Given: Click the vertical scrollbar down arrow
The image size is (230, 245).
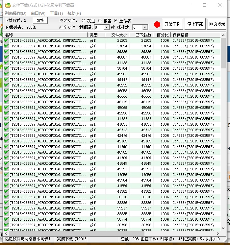Looking at the screenshot, I should coord(223,228).
